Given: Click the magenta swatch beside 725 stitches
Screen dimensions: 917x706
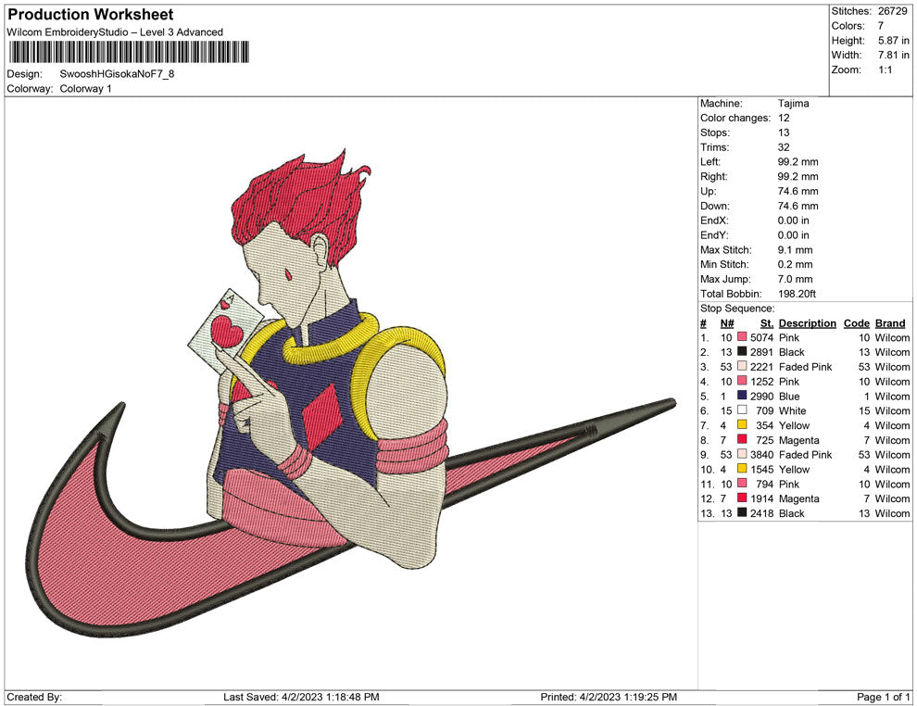Looking at the screenshot, I should 742,439.
